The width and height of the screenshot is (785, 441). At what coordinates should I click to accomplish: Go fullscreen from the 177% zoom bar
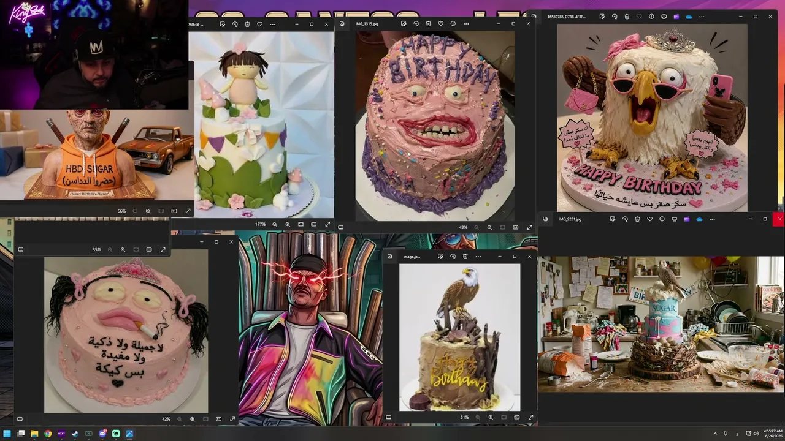pyautogui.click(x=327, y=225)
